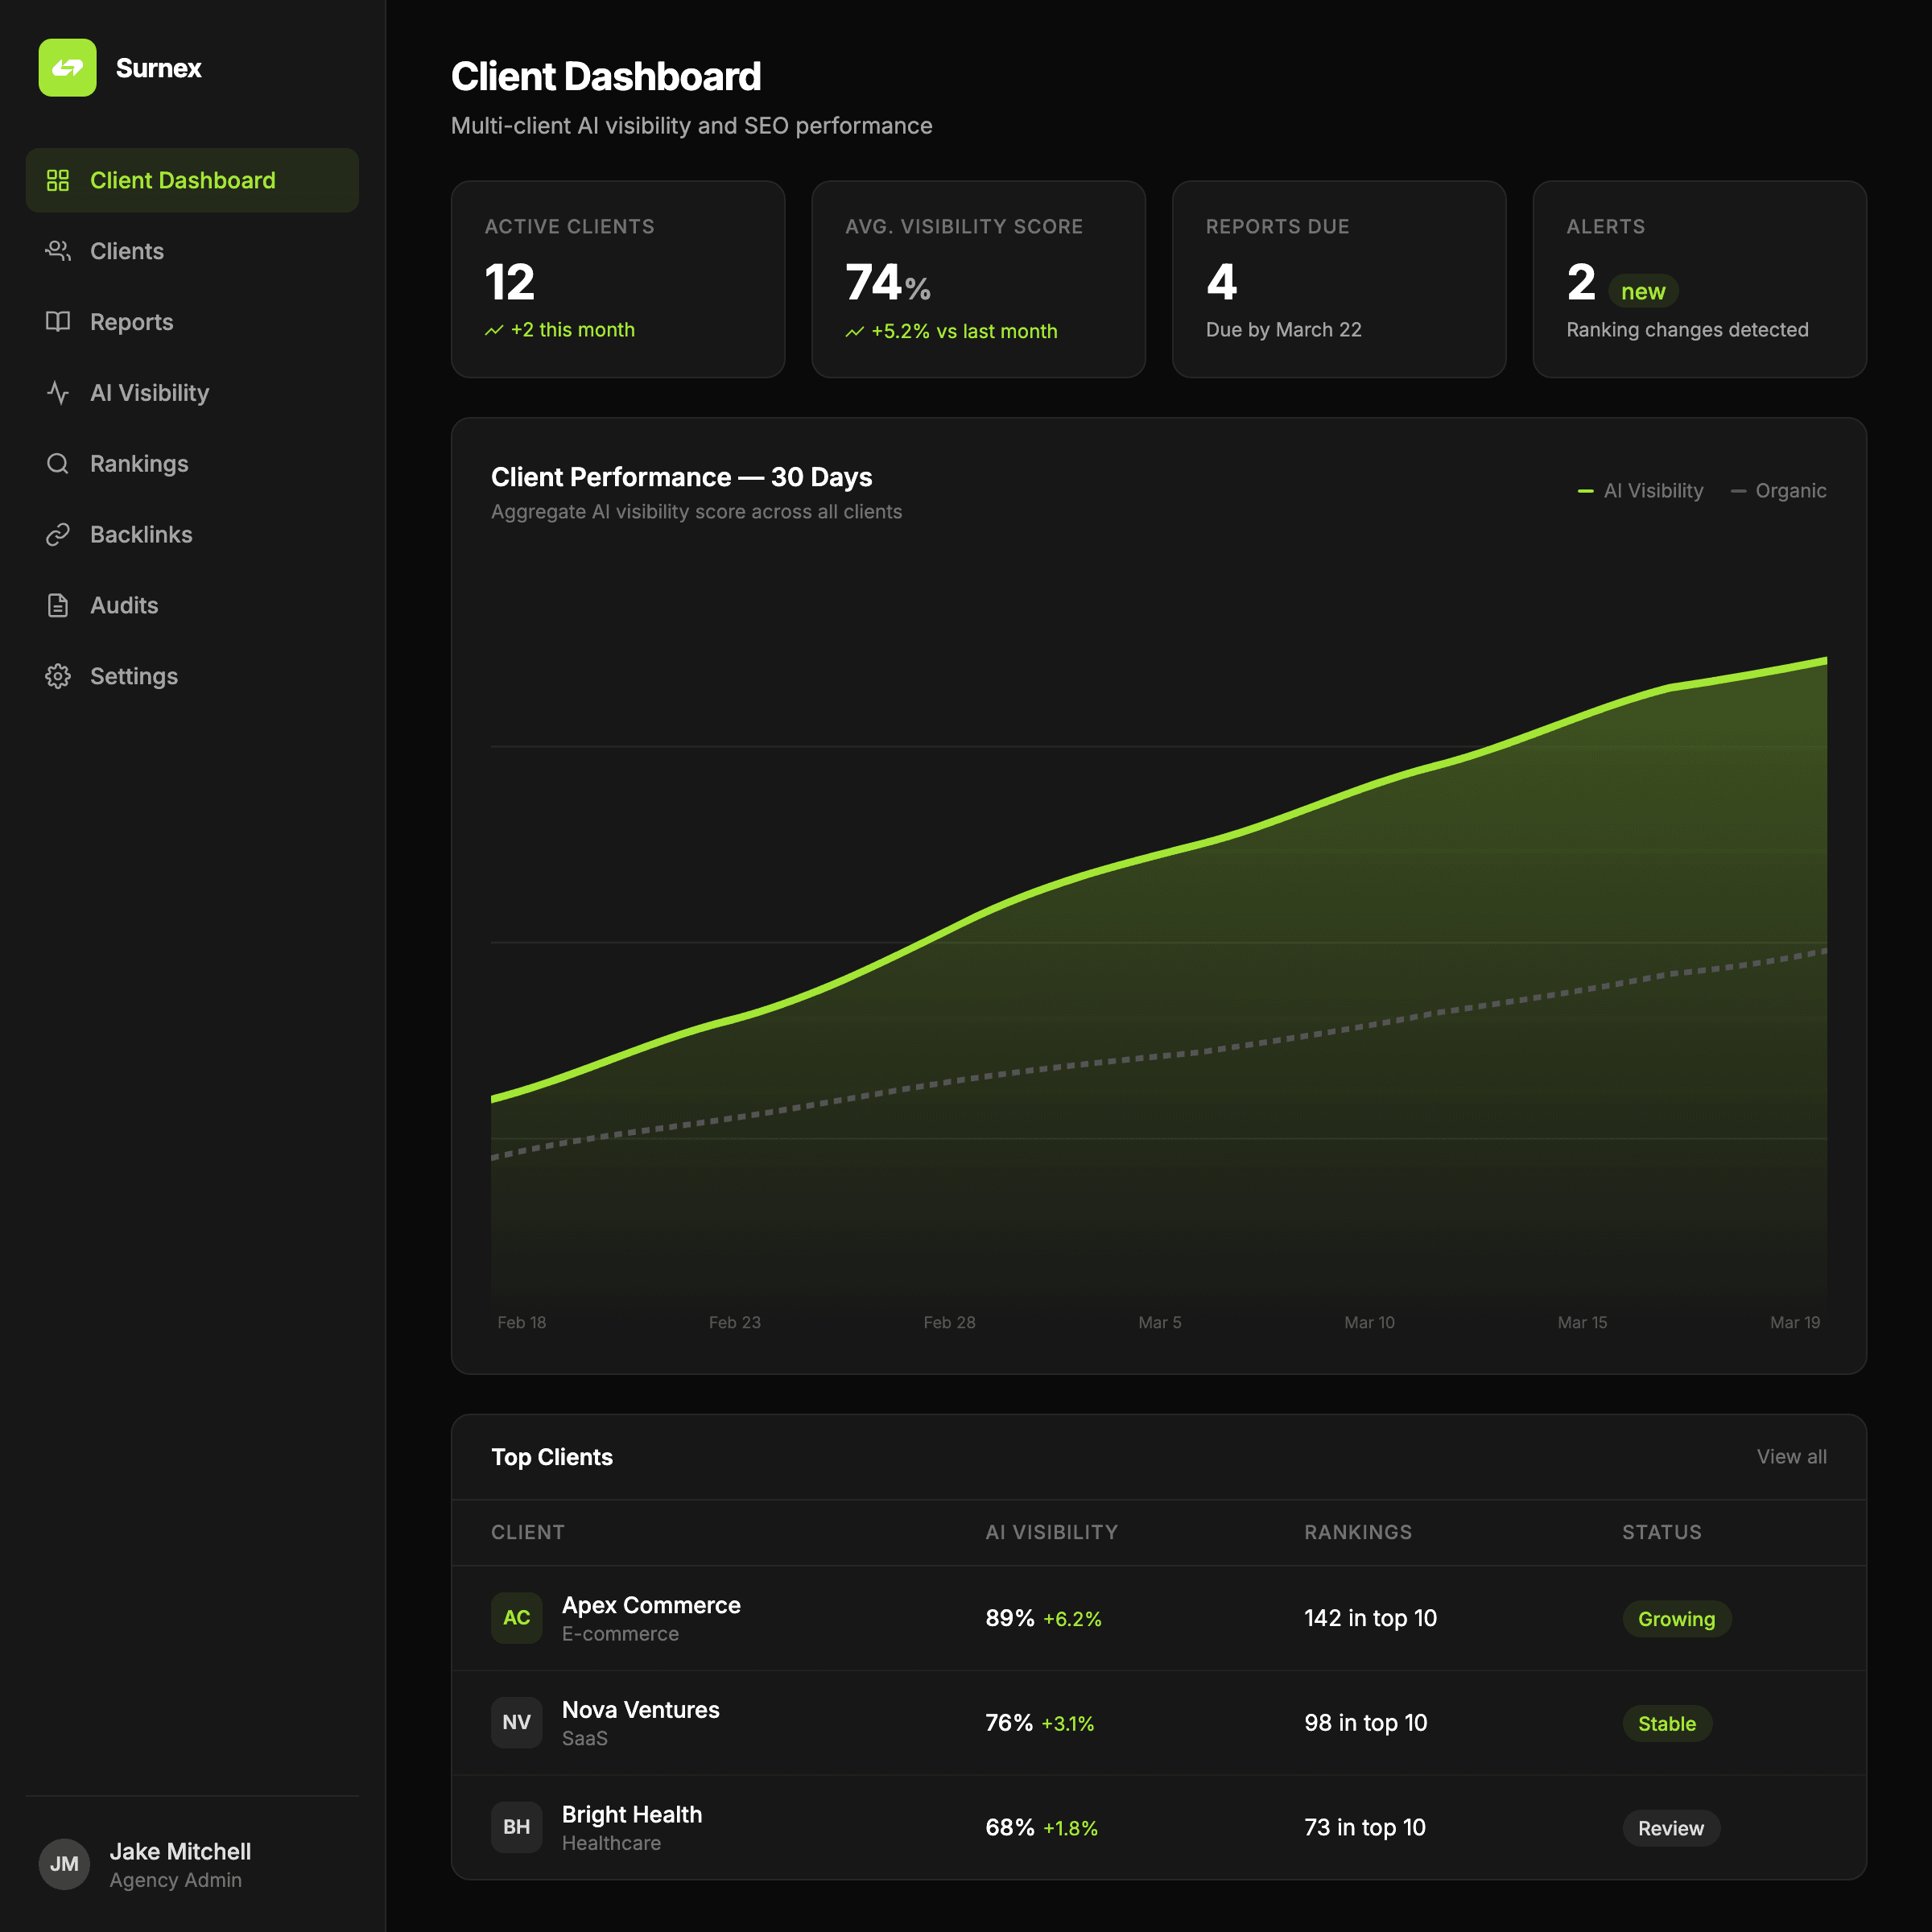
Task: Click the Rankings magnifier icon
Action: point(58,464)
